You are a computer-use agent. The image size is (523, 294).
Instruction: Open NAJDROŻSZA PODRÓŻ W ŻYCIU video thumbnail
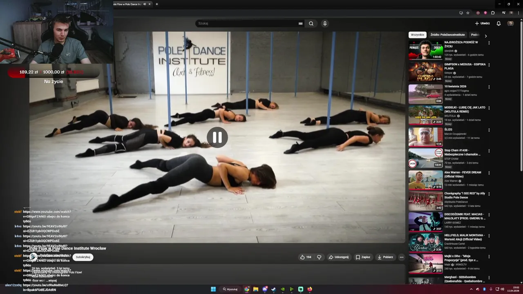425,50
